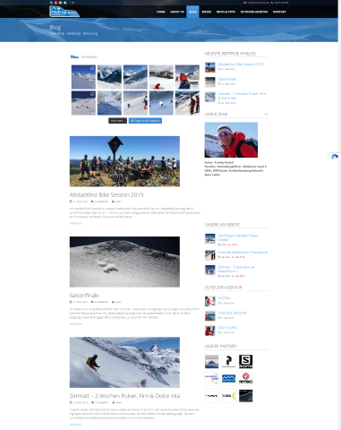341x430 pixels.
Task: Open the INFOS & TIPPS menu item
Action: [226, 12]
